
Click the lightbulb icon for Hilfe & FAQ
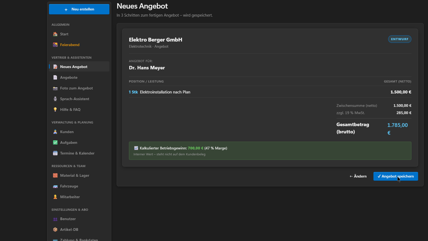[55, 110]
